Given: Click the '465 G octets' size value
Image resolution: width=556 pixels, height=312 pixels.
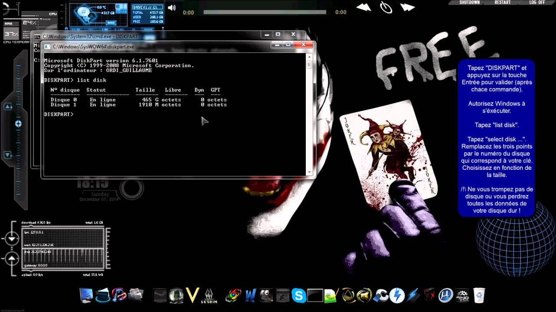Looking at the screenshot, I should pyautogui.click(x=162, y=100).
